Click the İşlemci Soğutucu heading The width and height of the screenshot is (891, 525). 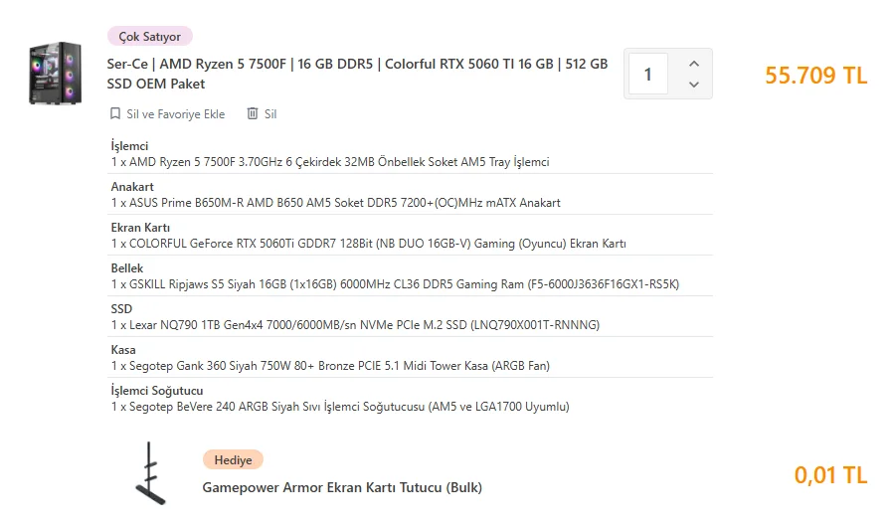point(157,391)
